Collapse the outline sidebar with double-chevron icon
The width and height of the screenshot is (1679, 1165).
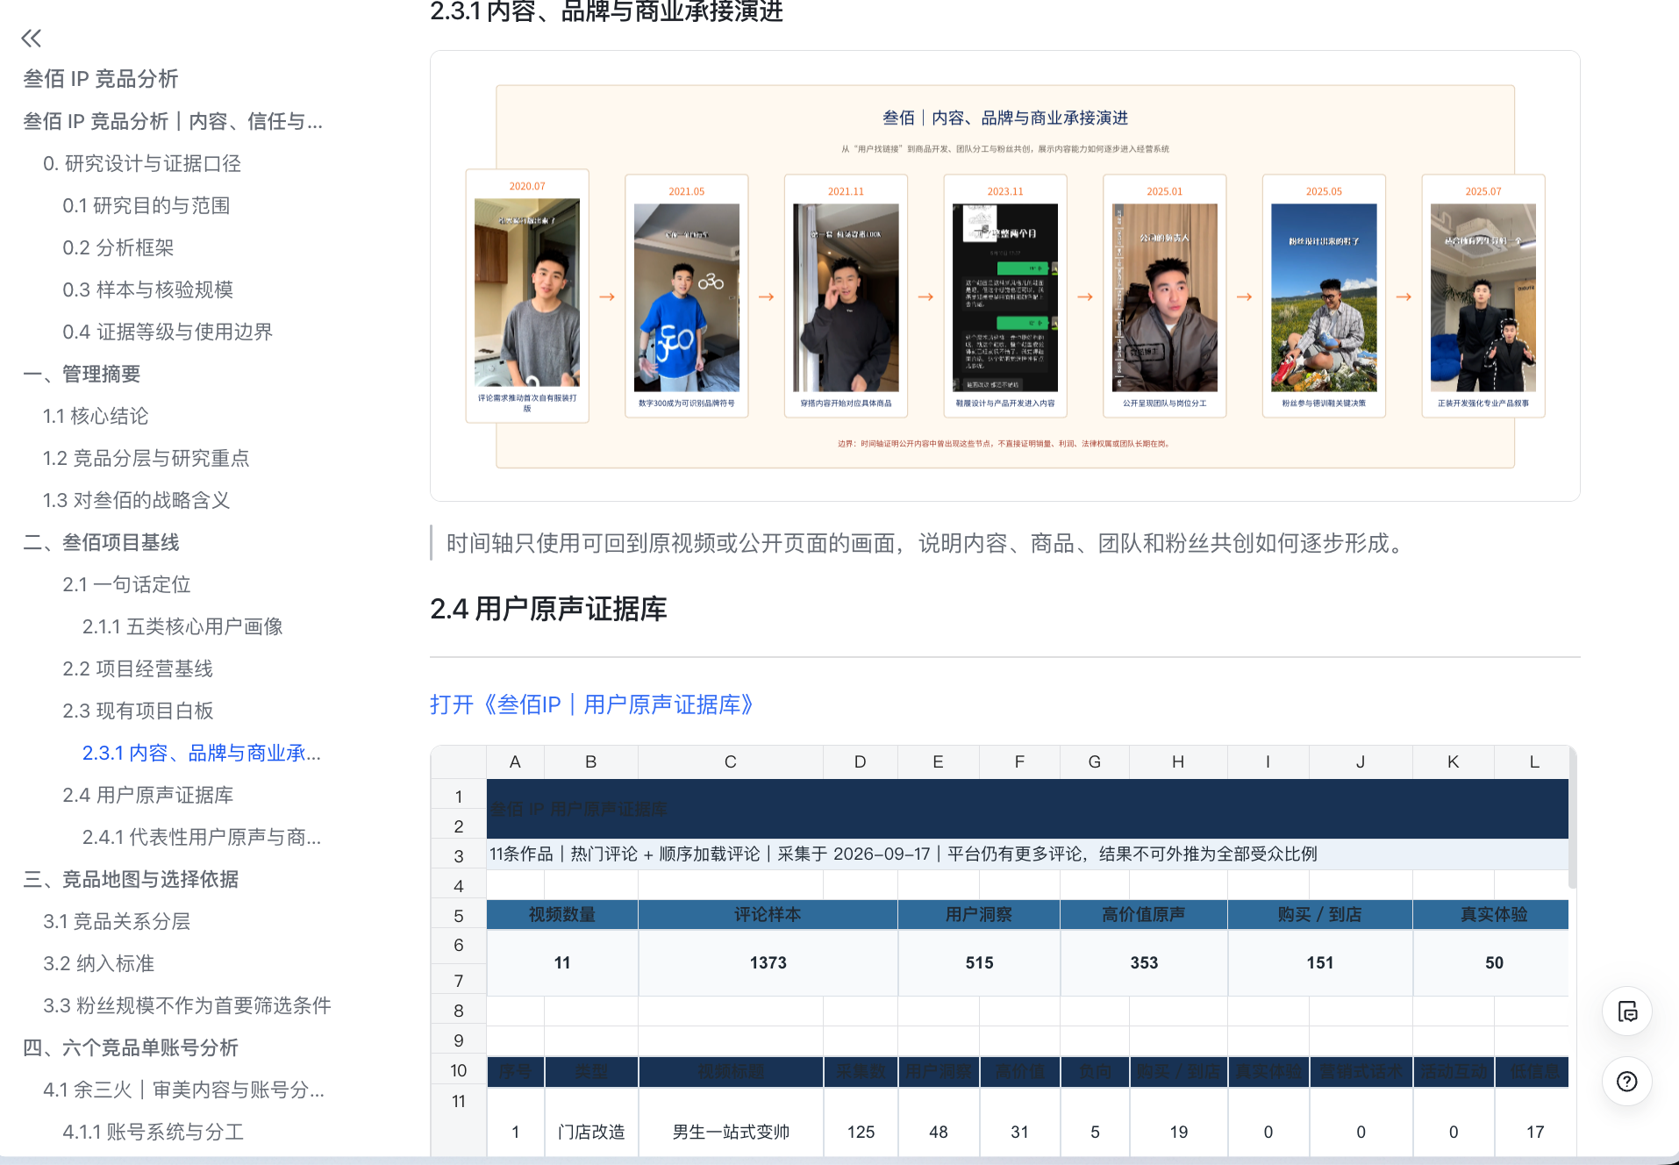point(32,38)
